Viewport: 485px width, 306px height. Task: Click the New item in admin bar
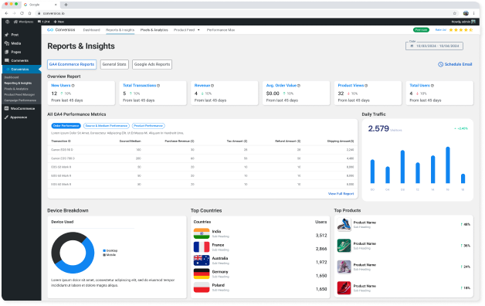[x=59, y=22]
